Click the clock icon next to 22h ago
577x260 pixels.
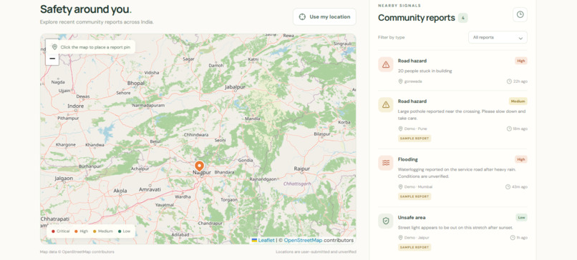tap(509, 81)
